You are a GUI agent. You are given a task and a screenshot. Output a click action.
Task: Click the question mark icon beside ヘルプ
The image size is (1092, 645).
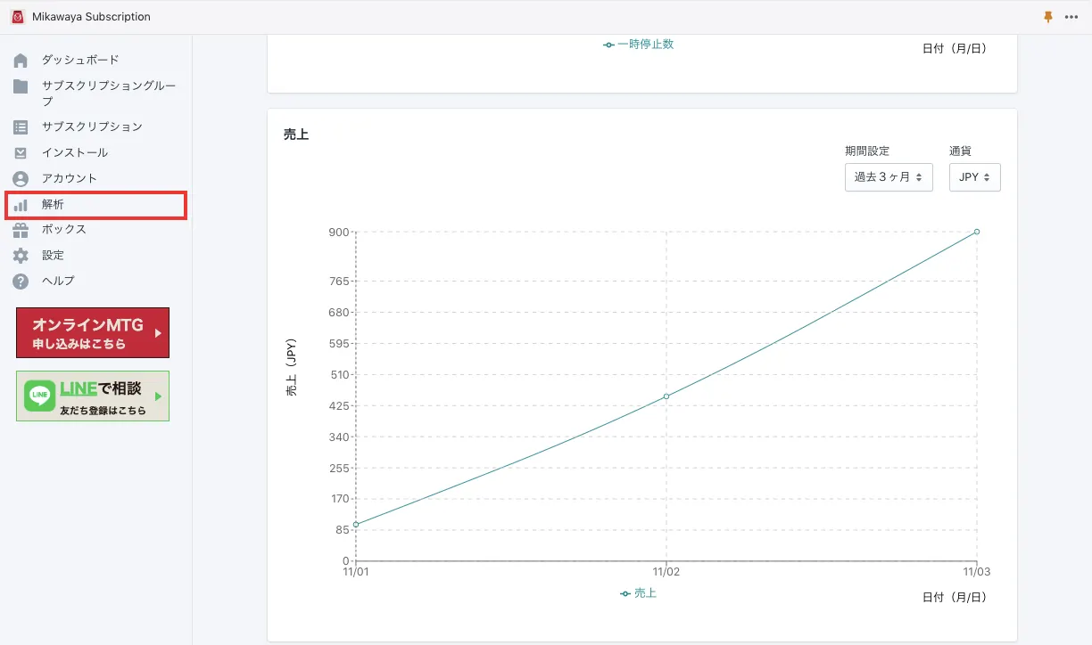coord(21,282)
